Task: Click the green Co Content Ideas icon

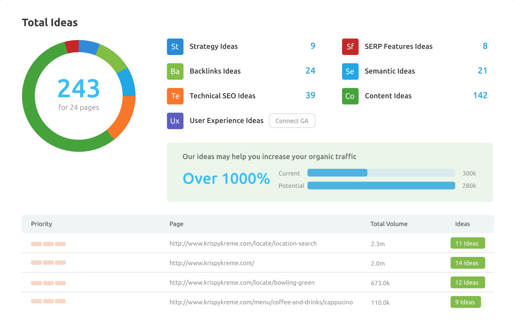Action: 350,96
